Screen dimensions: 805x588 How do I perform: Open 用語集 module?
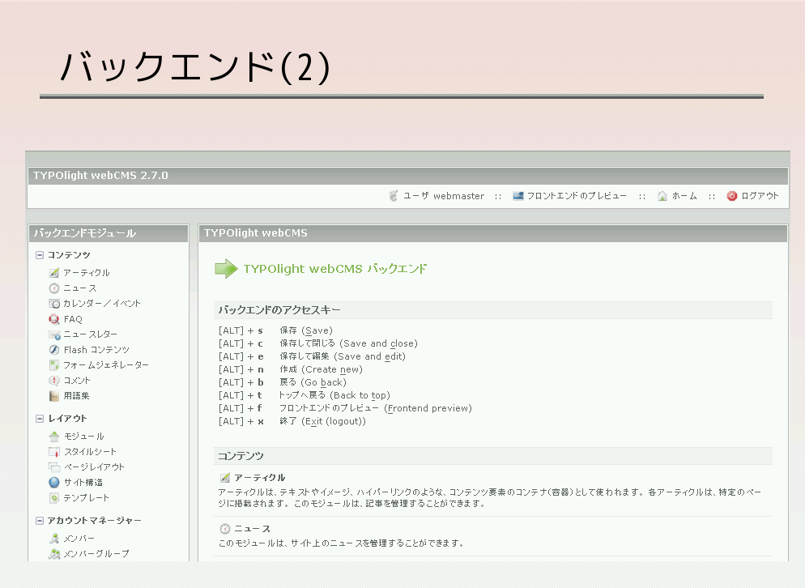76,396
